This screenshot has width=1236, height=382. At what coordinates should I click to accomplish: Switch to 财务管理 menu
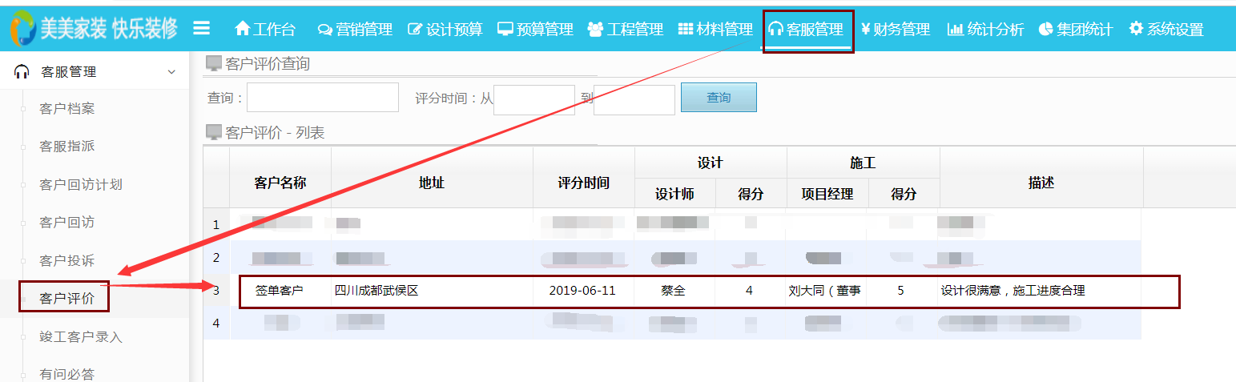895,30
